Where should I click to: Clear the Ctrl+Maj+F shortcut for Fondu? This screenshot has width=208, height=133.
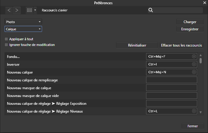[x=194, y=56]
